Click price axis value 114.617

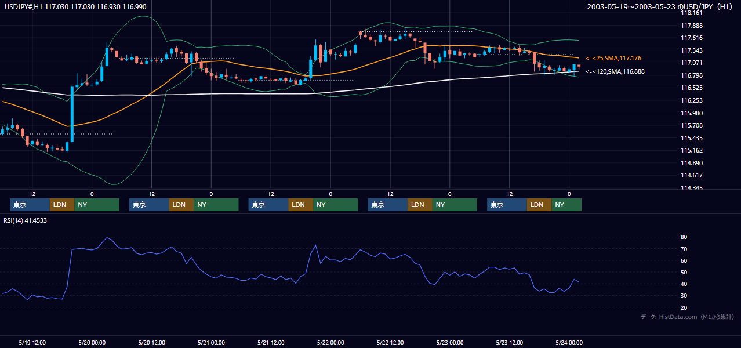tap(691, 175)
